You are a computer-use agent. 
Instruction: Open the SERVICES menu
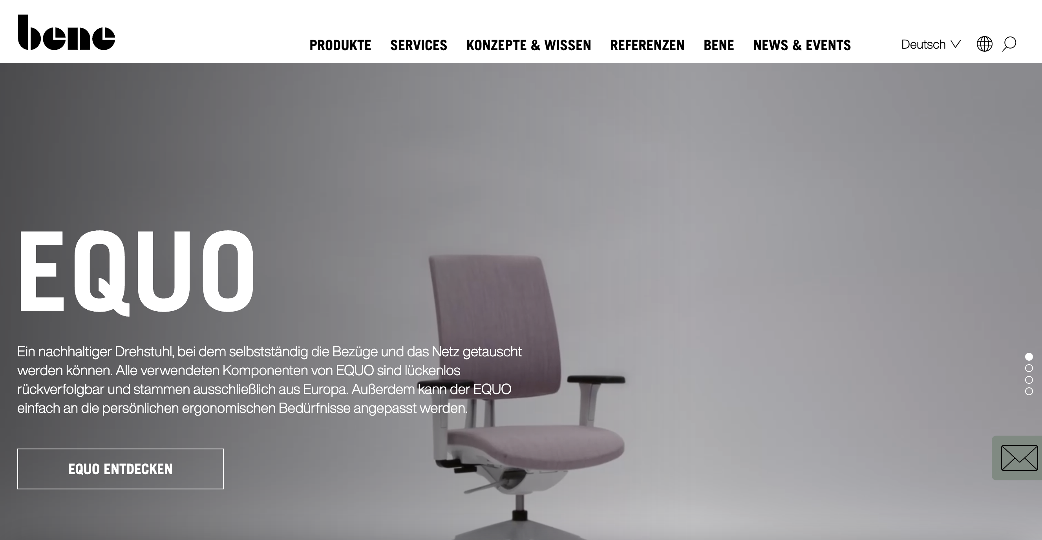(419, 45)
